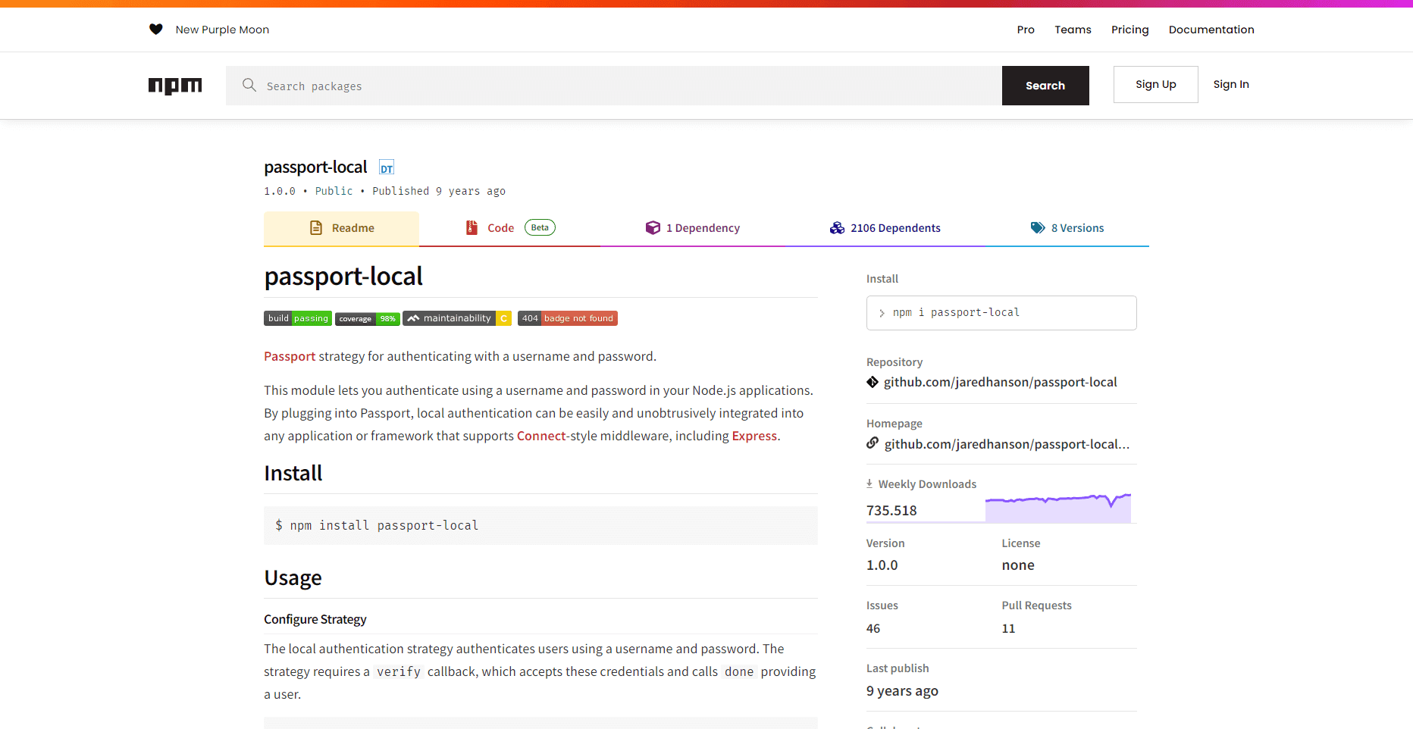Open the truncated homepage github link
The height and width of the screenshot is (729, 1413).
coord(1007,444)
